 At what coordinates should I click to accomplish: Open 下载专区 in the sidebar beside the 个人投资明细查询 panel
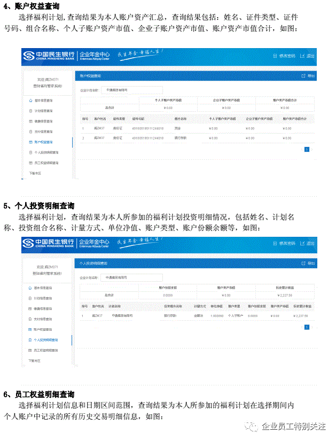pos(34,361)
